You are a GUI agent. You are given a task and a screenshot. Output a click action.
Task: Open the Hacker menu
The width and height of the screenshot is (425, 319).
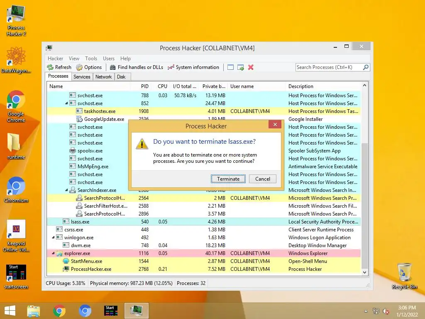[x=55, y=59]
